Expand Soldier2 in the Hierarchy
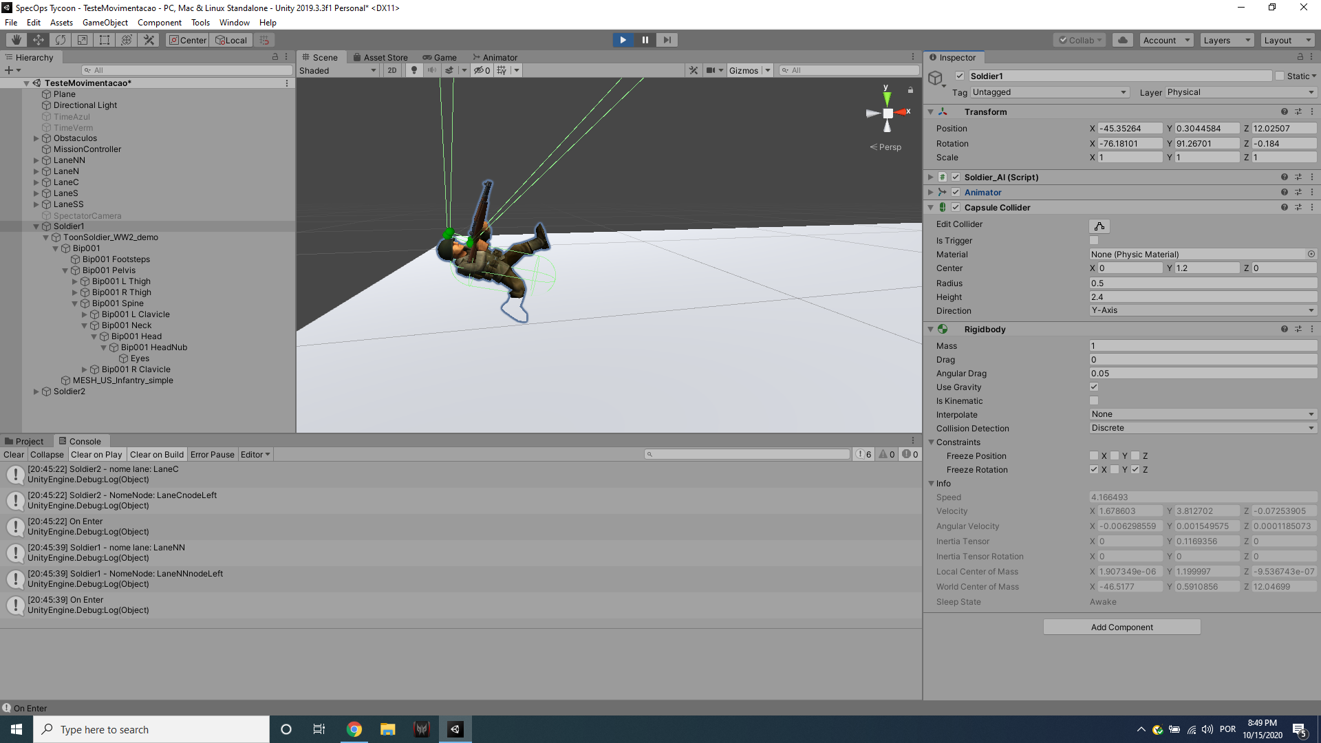This screenshot has width=1321, height=743. click(36, 391)
